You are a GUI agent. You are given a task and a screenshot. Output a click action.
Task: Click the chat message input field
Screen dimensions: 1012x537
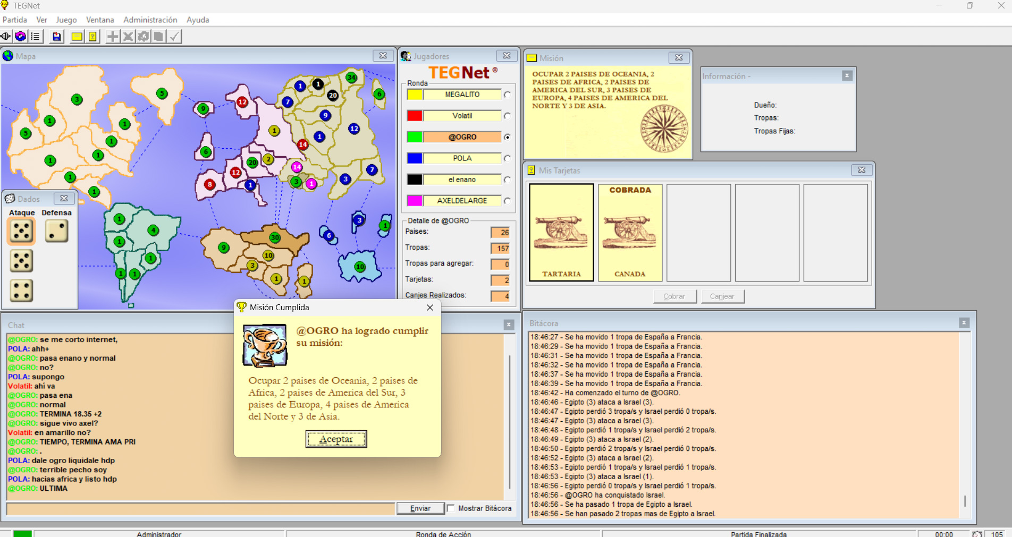(x=201, y=508)
